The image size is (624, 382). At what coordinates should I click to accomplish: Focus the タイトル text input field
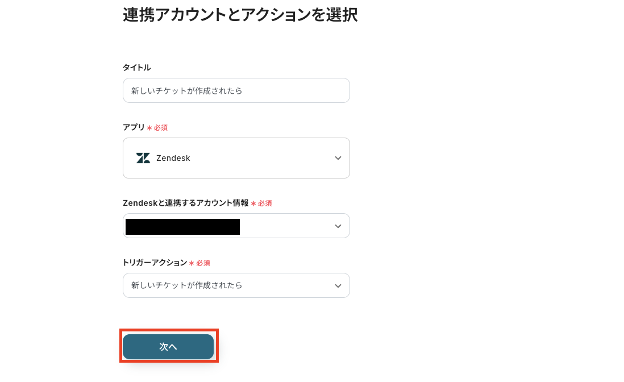click(236, 90)
